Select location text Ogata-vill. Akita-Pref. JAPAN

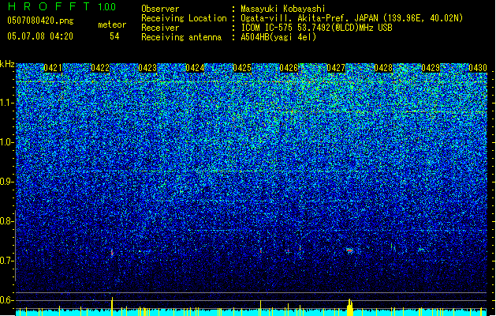[x=309, y=18]
